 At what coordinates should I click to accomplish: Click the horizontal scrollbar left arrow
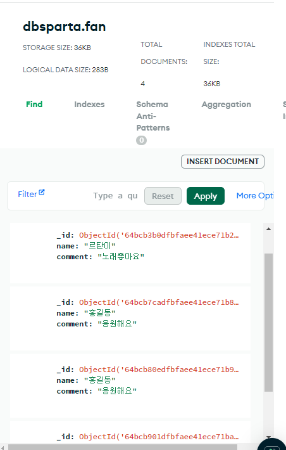click(3, 447)
